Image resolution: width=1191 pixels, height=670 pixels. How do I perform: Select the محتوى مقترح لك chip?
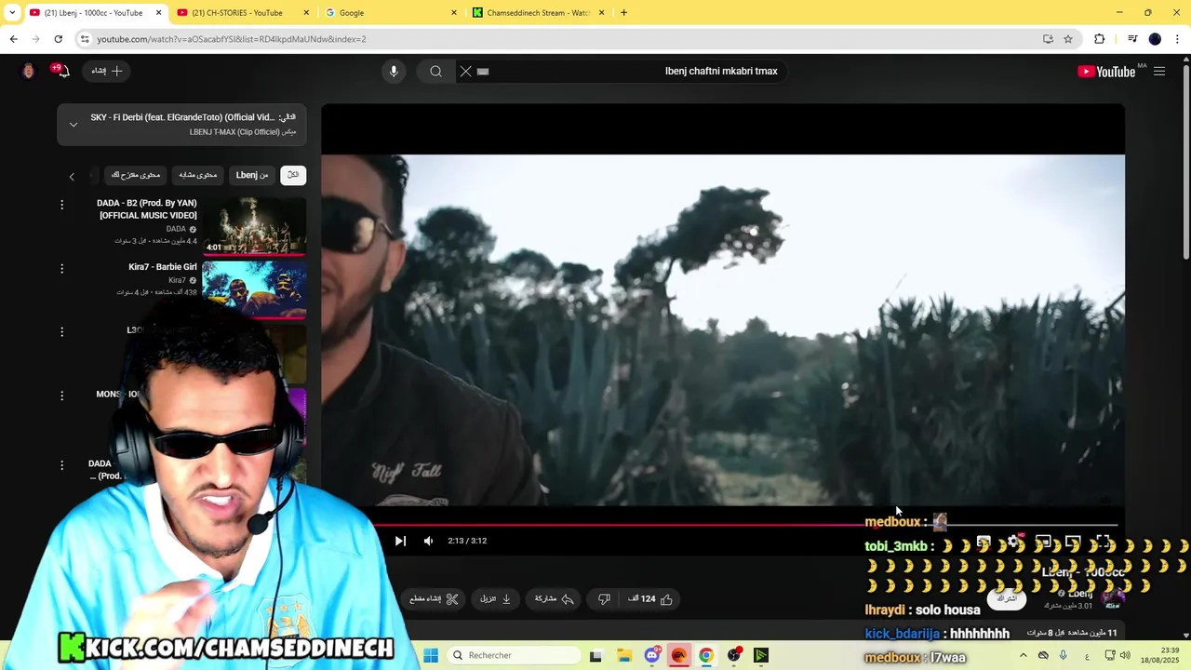point(135,175)
